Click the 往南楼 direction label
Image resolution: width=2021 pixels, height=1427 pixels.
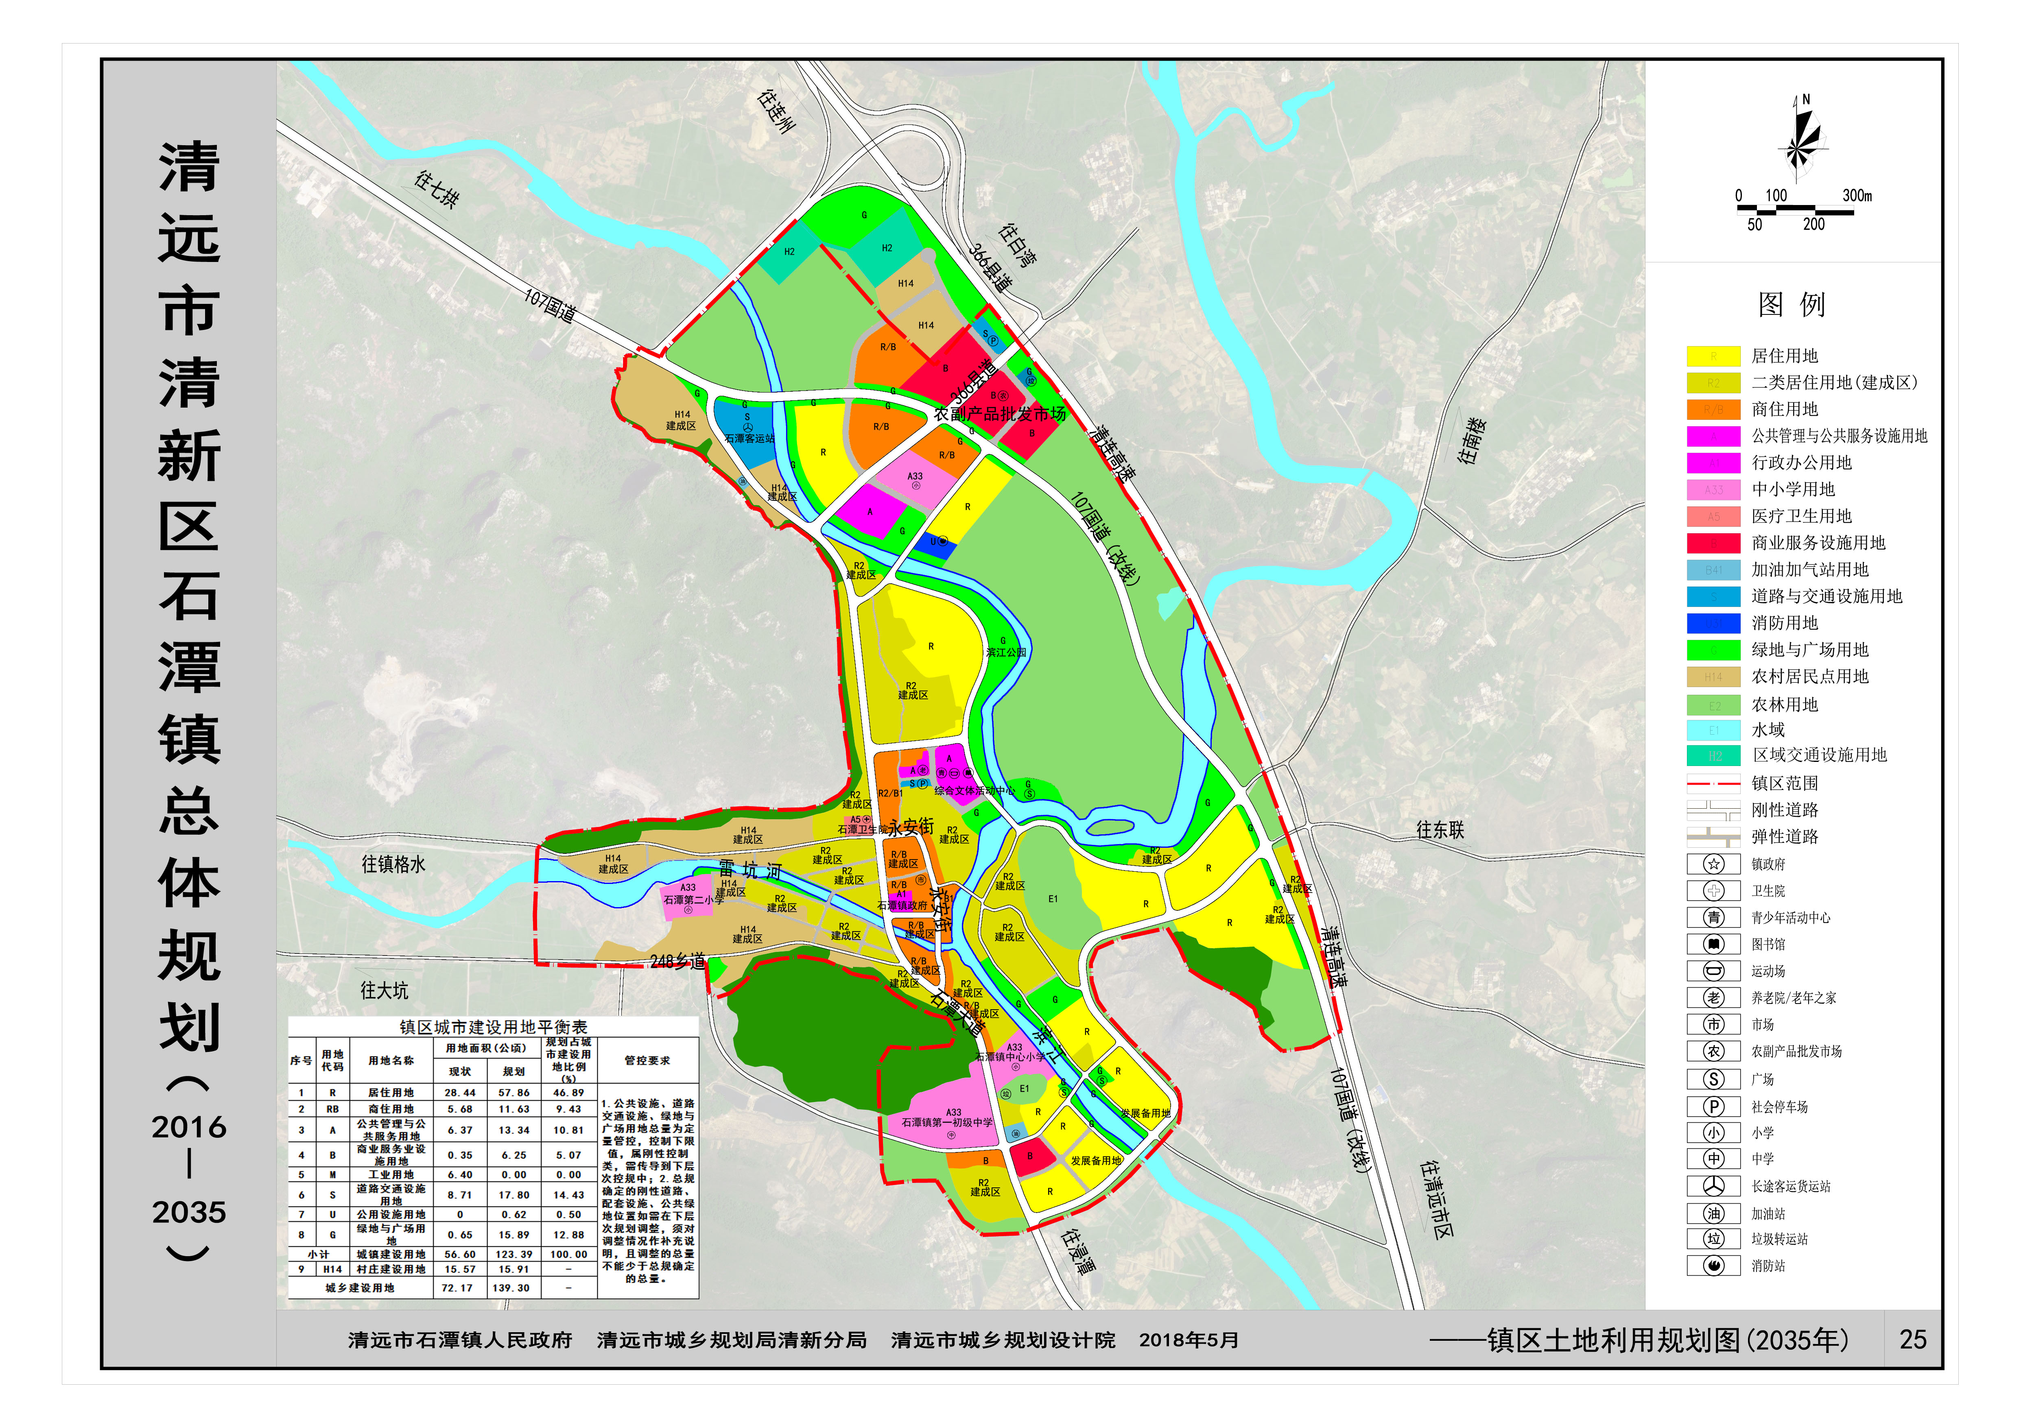click(x=1471, y=441)
